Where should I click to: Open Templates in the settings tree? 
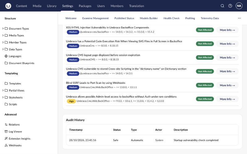(15, 83)
